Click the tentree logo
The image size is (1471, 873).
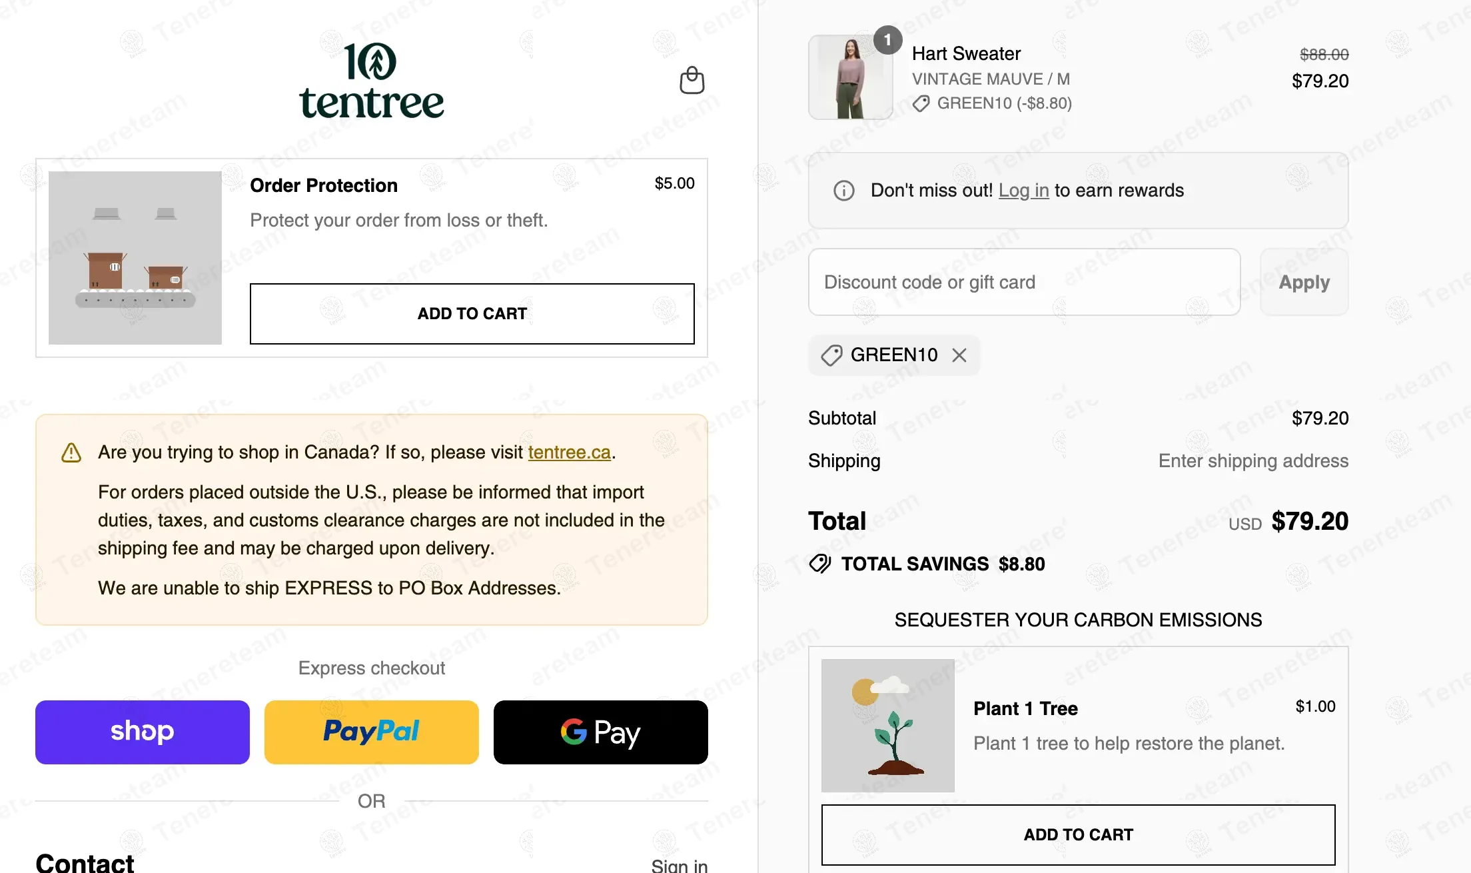click(372, 81)
